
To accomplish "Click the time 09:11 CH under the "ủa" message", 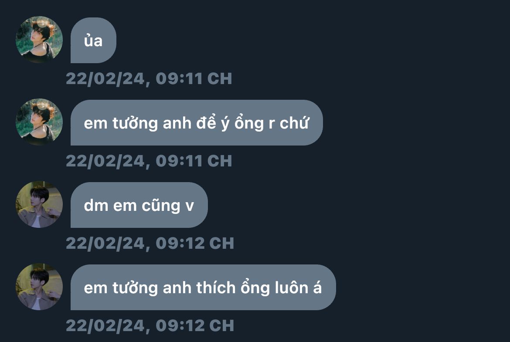I will coord(194,79).
